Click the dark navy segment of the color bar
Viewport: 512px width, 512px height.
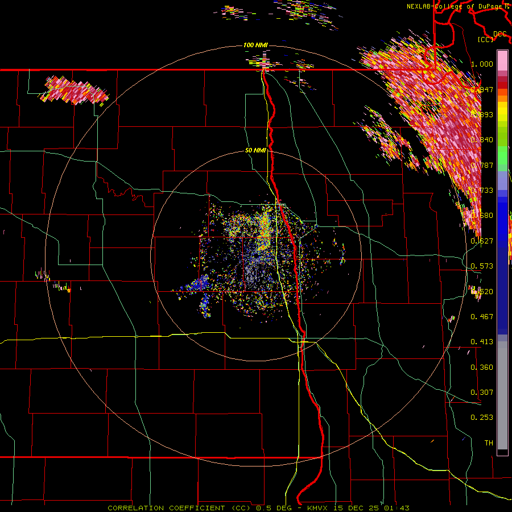pyautogui.click(x=502, y=291)
